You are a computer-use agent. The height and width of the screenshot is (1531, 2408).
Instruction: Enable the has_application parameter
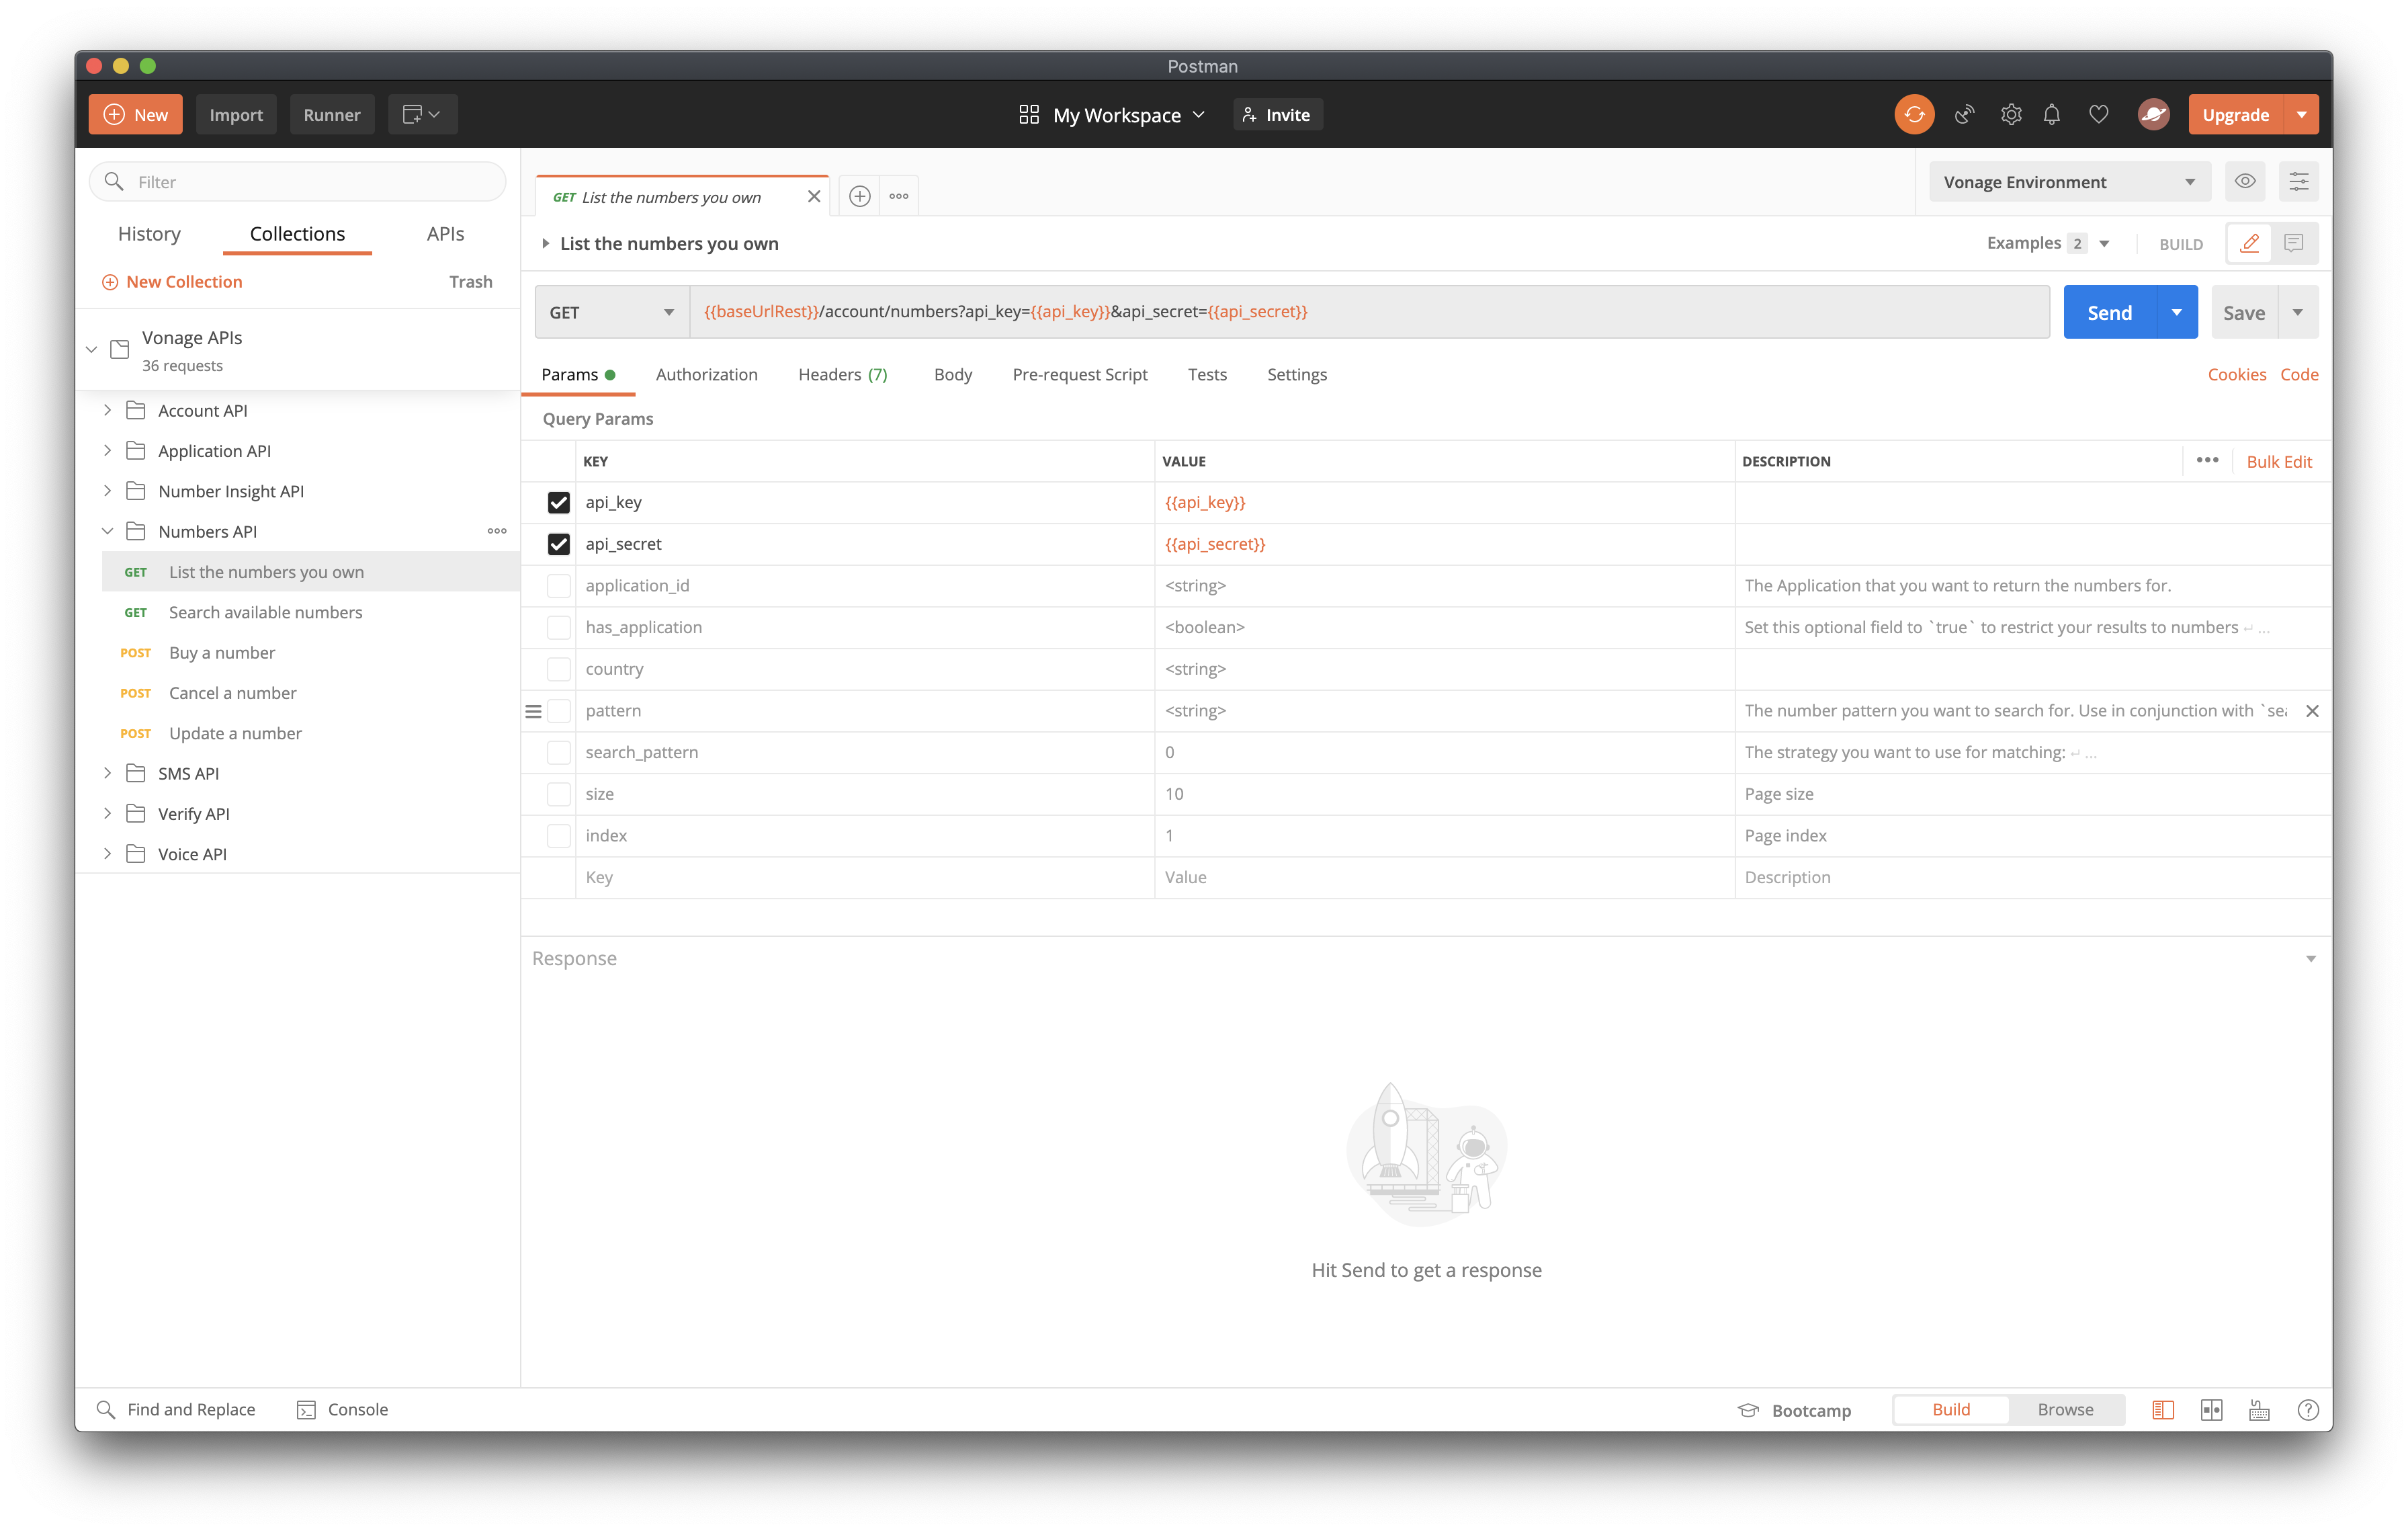pyautogui.click(x=559, y=627)
